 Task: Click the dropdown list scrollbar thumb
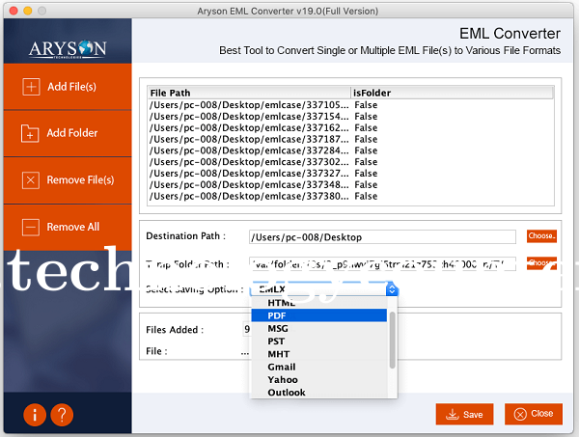[392, 340]
